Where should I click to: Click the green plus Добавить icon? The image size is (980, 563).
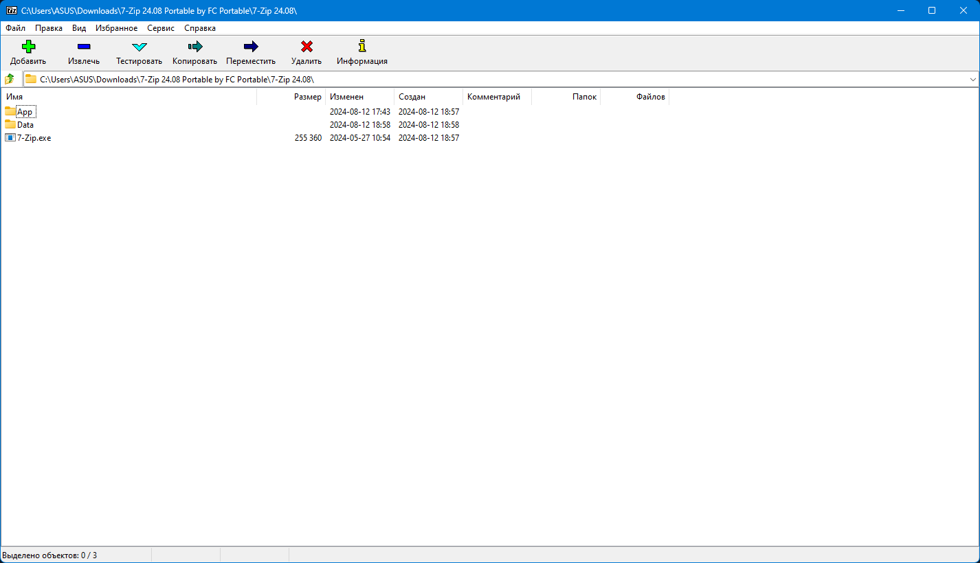pyautogui.click(x=28, y=47)
